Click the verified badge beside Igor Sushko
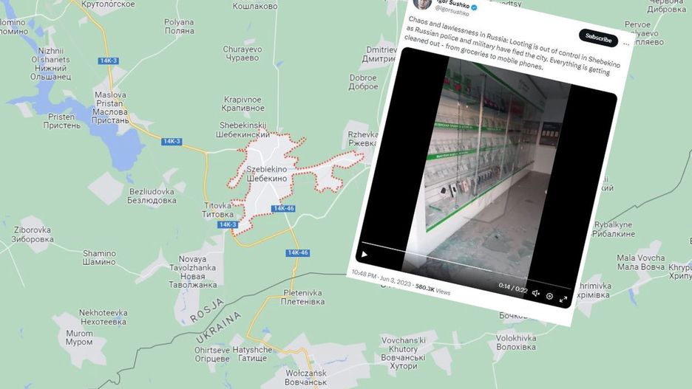 coord(475,7)
